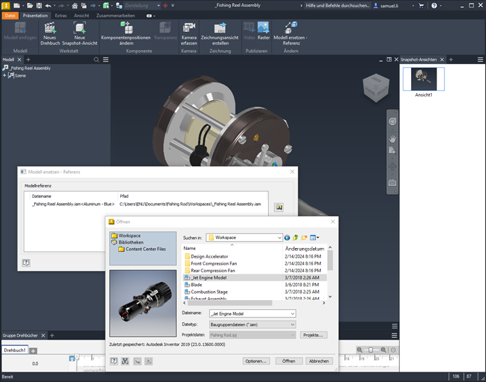Open the Suchen in folder dropdown

tap(278, 238)
